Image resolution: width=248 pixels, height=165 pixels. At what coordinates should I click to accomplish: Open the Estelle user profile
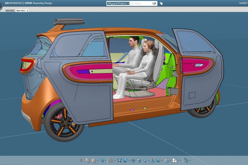(x=244, y=3)
